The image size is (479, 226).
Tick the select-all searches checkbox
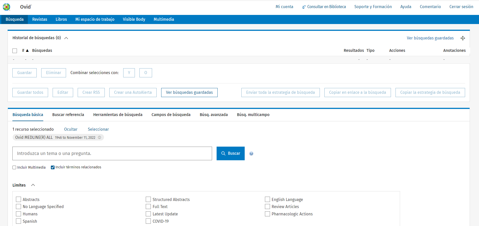[15, 51]
